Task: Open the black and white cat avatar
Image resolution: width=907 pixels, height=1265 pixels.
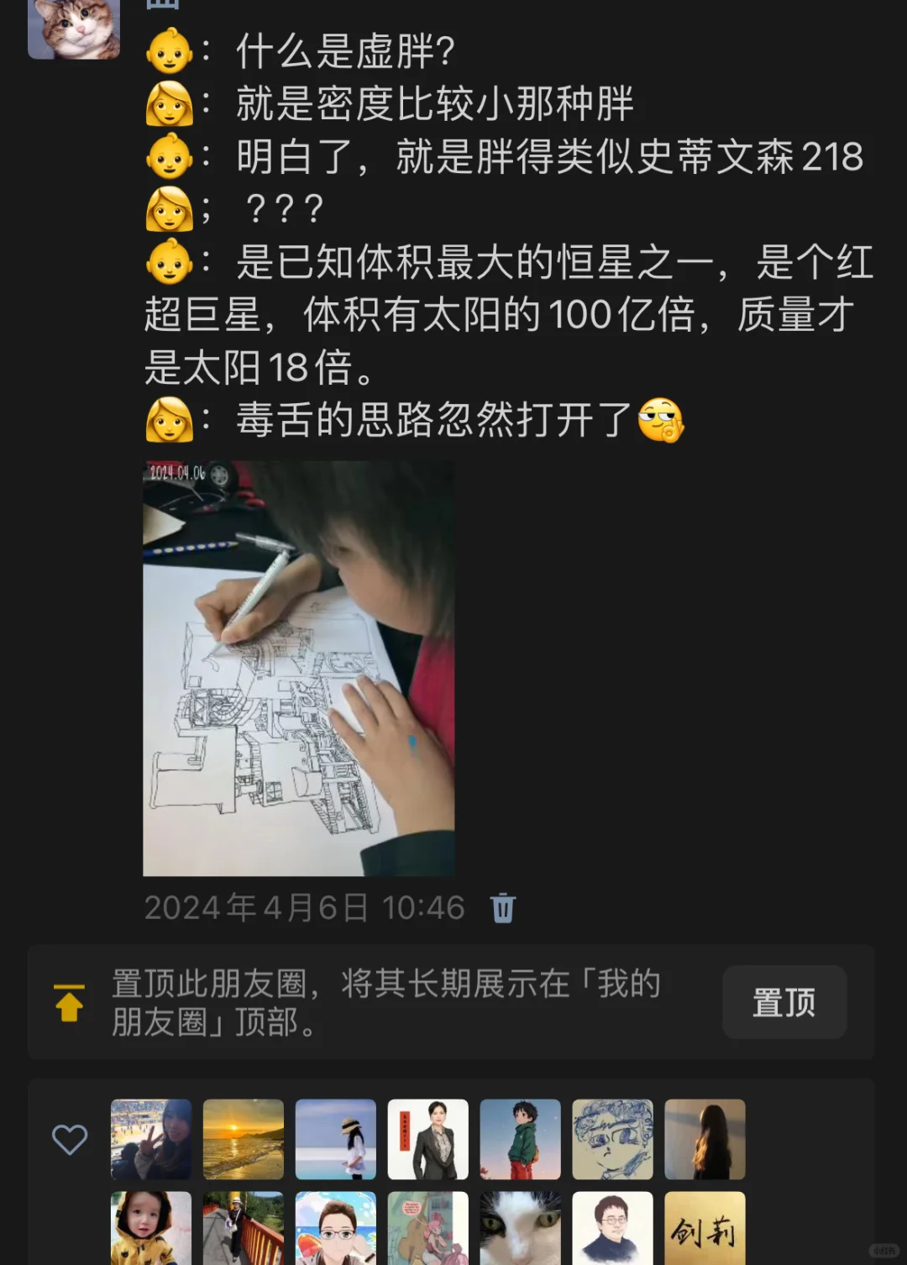Action: click(521, 1228)
